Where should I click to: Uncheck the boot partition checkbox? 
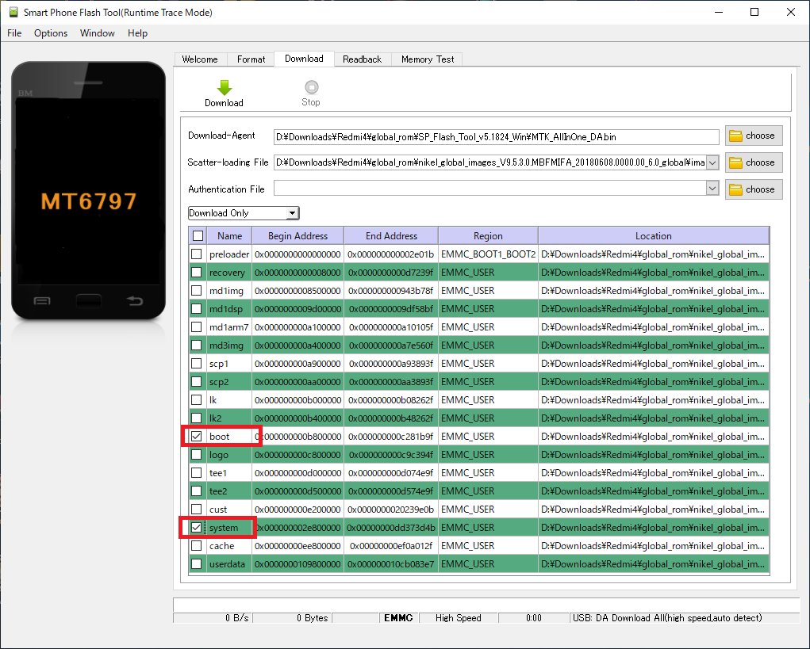tap(196, 437)
